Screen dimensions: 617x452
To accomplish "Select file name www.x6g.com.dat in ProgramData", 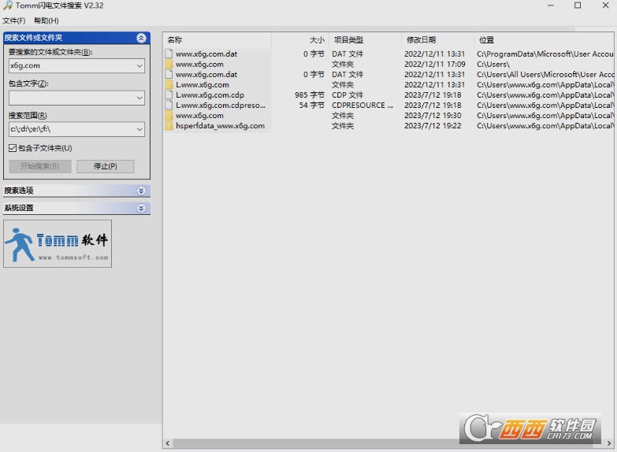I will pyautogui.click(x=206, y=54).
